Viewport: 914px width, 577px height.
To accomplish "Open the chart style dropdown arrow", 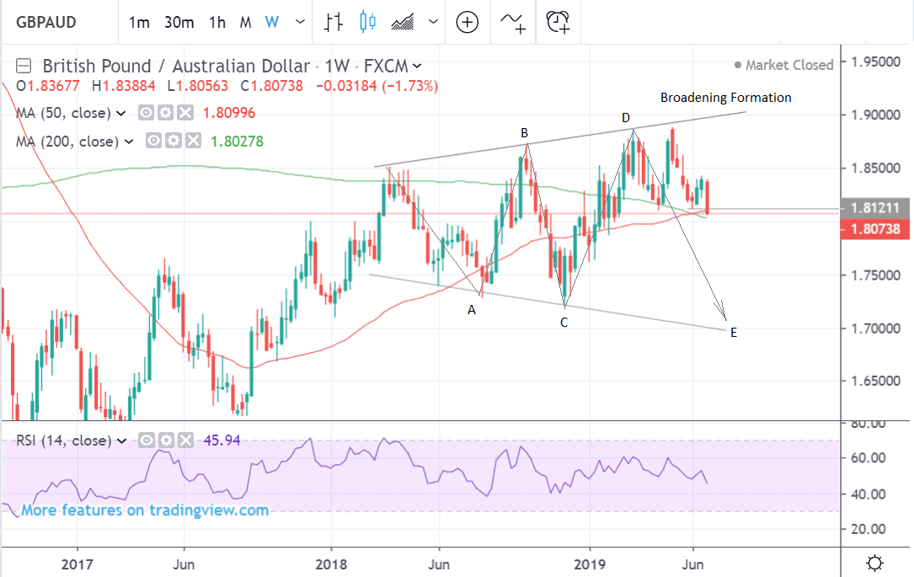I will (x=433, y=23).
